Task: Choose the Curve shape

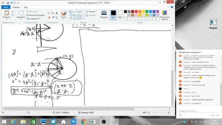Action: coord(74,12)
